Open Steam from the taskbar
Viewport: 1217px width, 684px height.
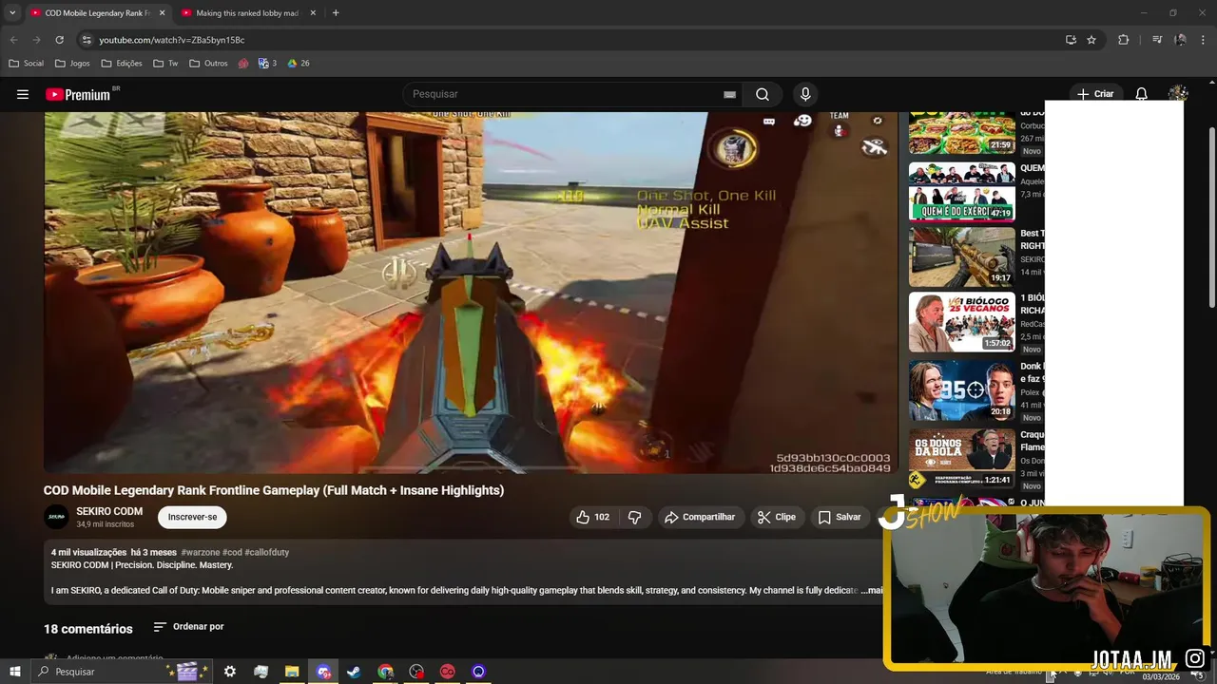coord(354,672)
